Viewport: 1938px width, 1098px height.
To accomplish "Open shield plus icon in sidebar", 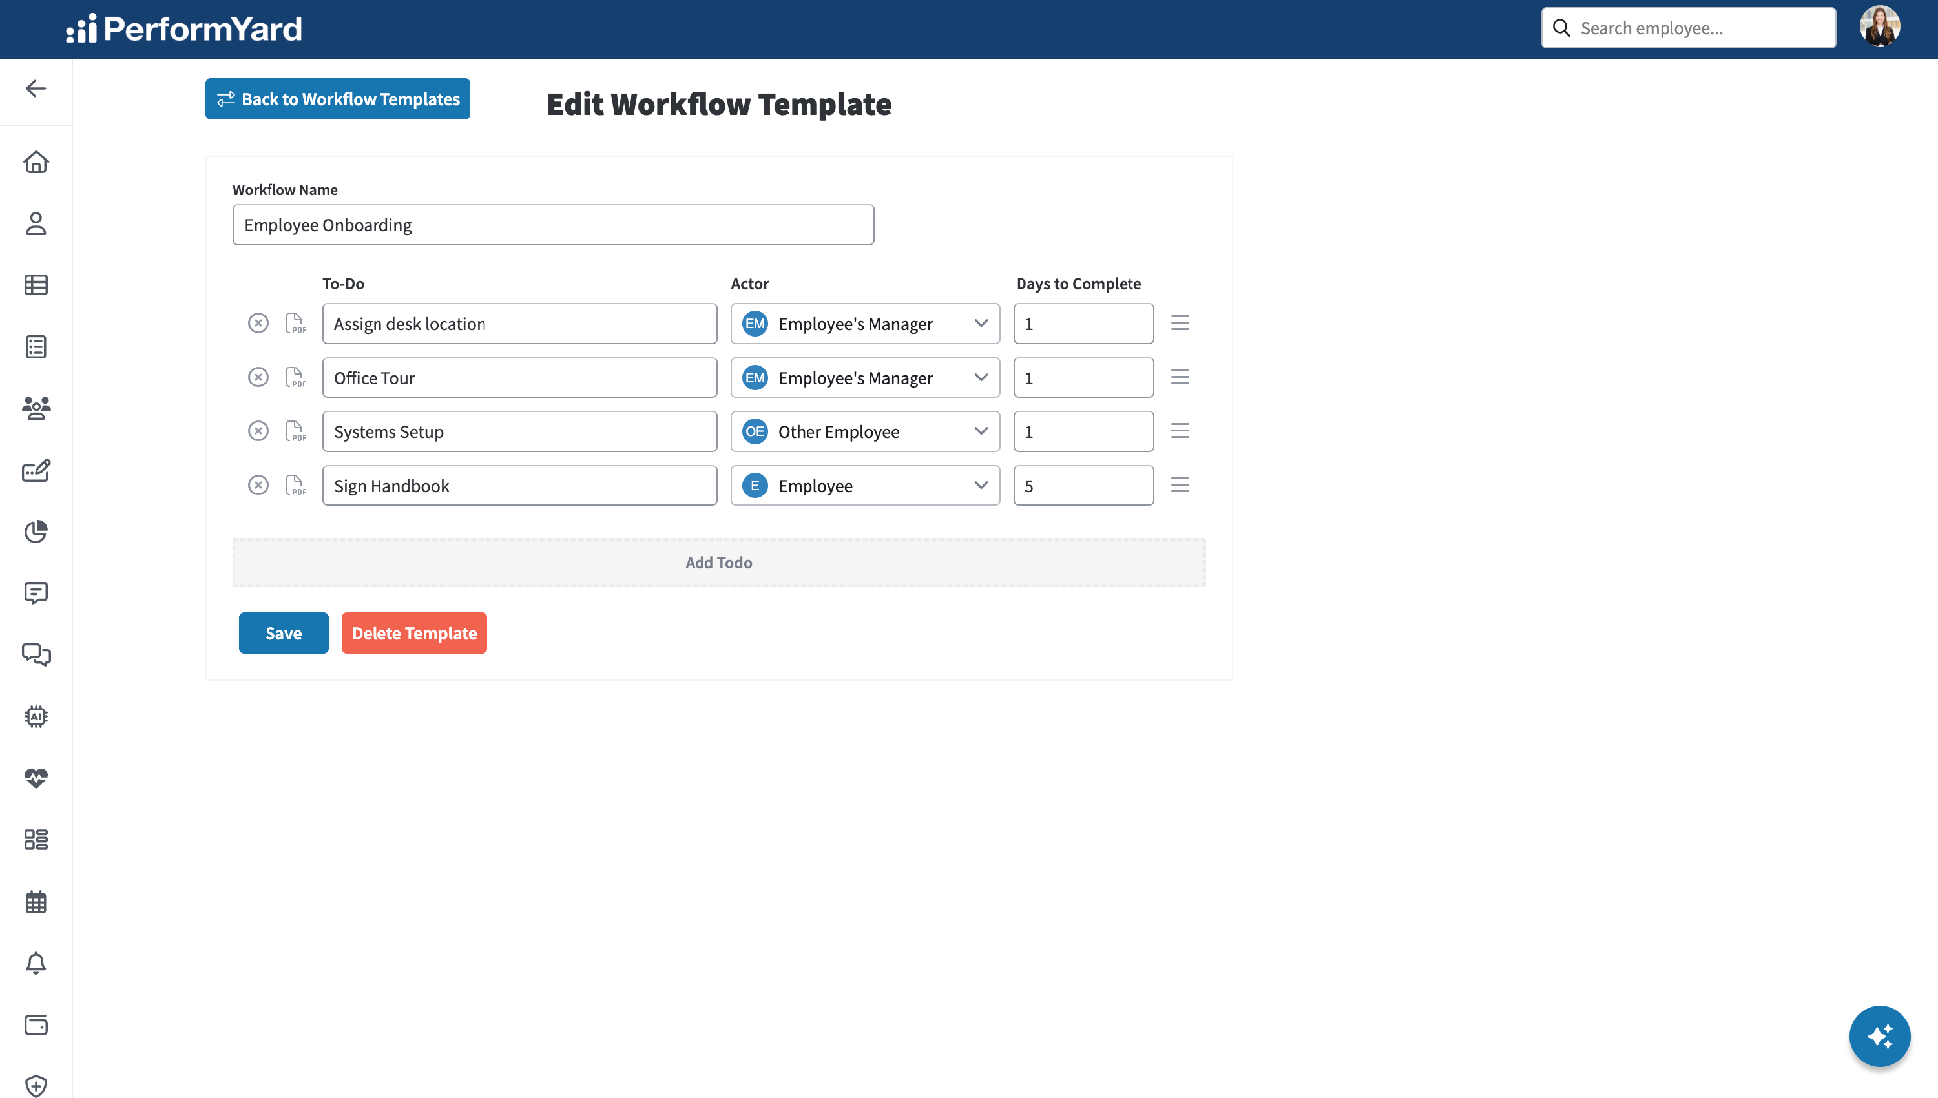I will (36, 1086).
